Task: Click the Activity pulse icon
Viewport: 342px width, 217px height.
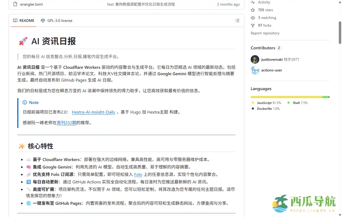Action: 253,2
